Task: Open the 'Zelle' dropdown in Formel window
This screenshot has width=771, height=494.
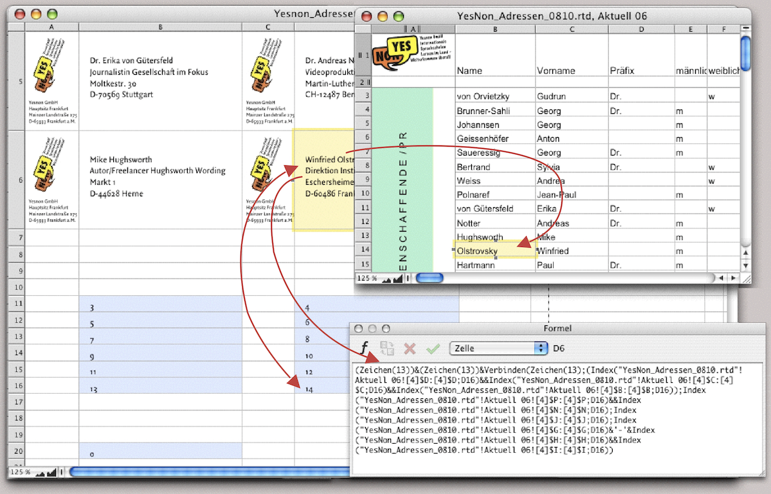Action: tap(498, 348)
